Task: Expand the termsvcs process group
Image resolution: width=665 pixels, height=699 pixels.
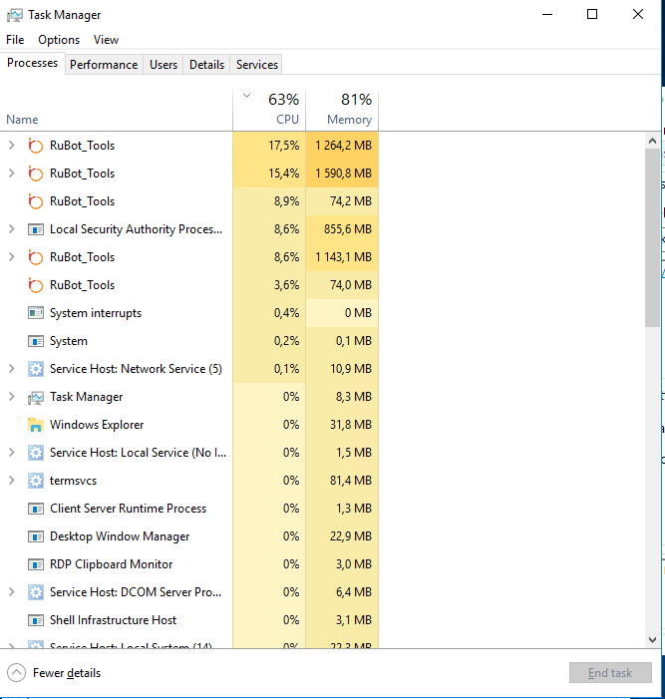Action: click(x=12, y=481)
